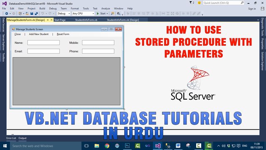Click the Bring to Front layout icon

194,13
